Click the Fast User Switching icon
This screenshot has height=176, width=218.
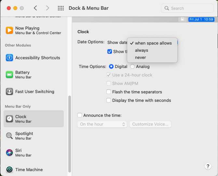pyautogui.click(x=9, y=91)
